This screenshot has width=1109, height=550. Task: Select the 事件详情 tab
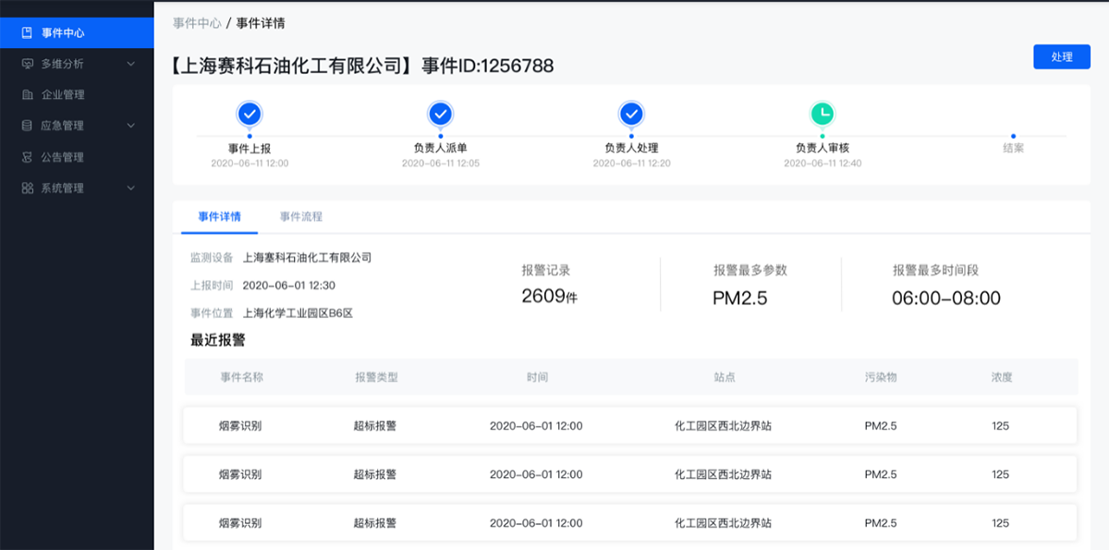(x=218, y=216)
